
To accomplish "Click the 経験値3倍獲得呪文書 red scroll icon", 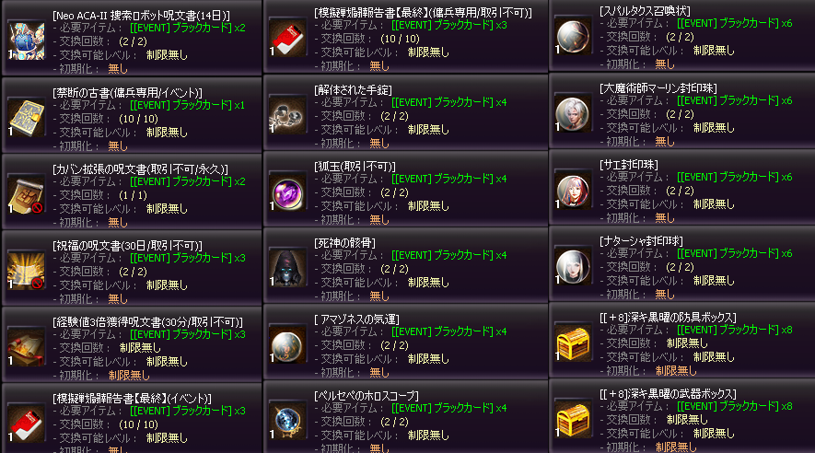I will coord(26,346).
